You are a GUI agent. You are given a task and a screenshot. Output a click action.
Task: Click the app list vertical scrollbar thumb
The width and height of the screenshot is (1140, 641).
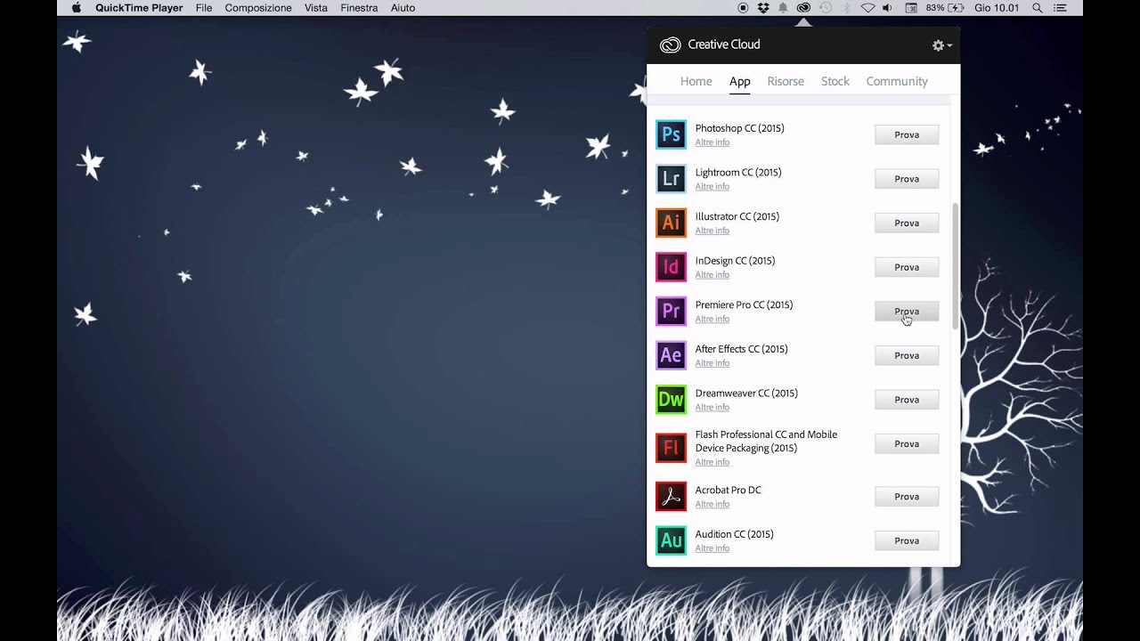point(956,266)
